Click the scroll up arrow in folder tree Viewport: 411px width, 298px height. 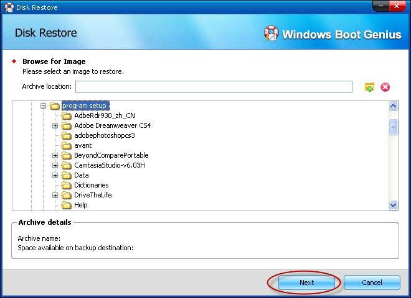point(393,106)
